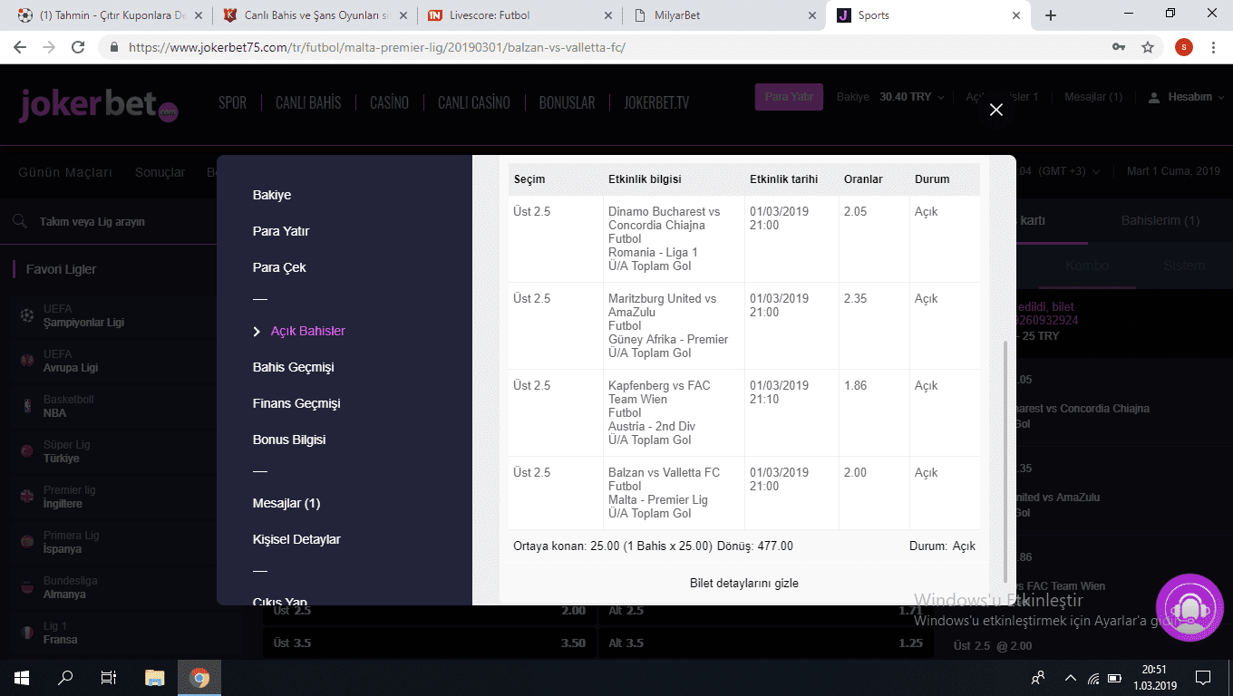This screenshot has height=696, width=1233.
Task: Open Task View on the taskbar
Action: click(109, 677)
